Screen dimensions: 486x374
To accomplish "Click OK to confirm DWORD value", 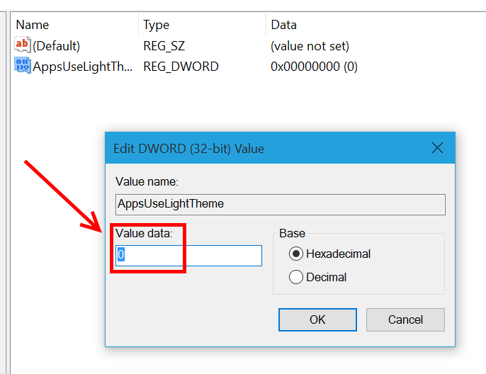I will coord(317,319).
